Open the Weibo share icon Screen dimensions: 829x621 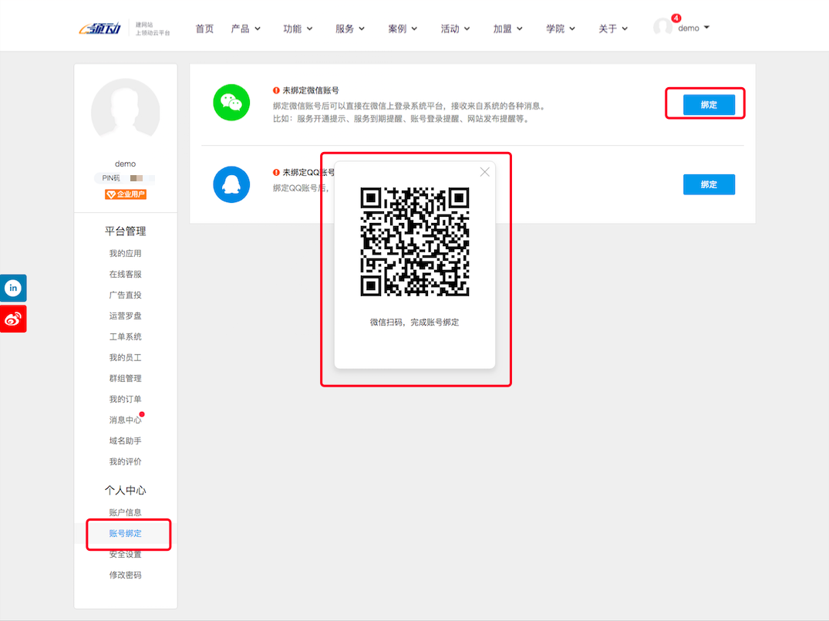pyautogui.click(x=13, y=319)
